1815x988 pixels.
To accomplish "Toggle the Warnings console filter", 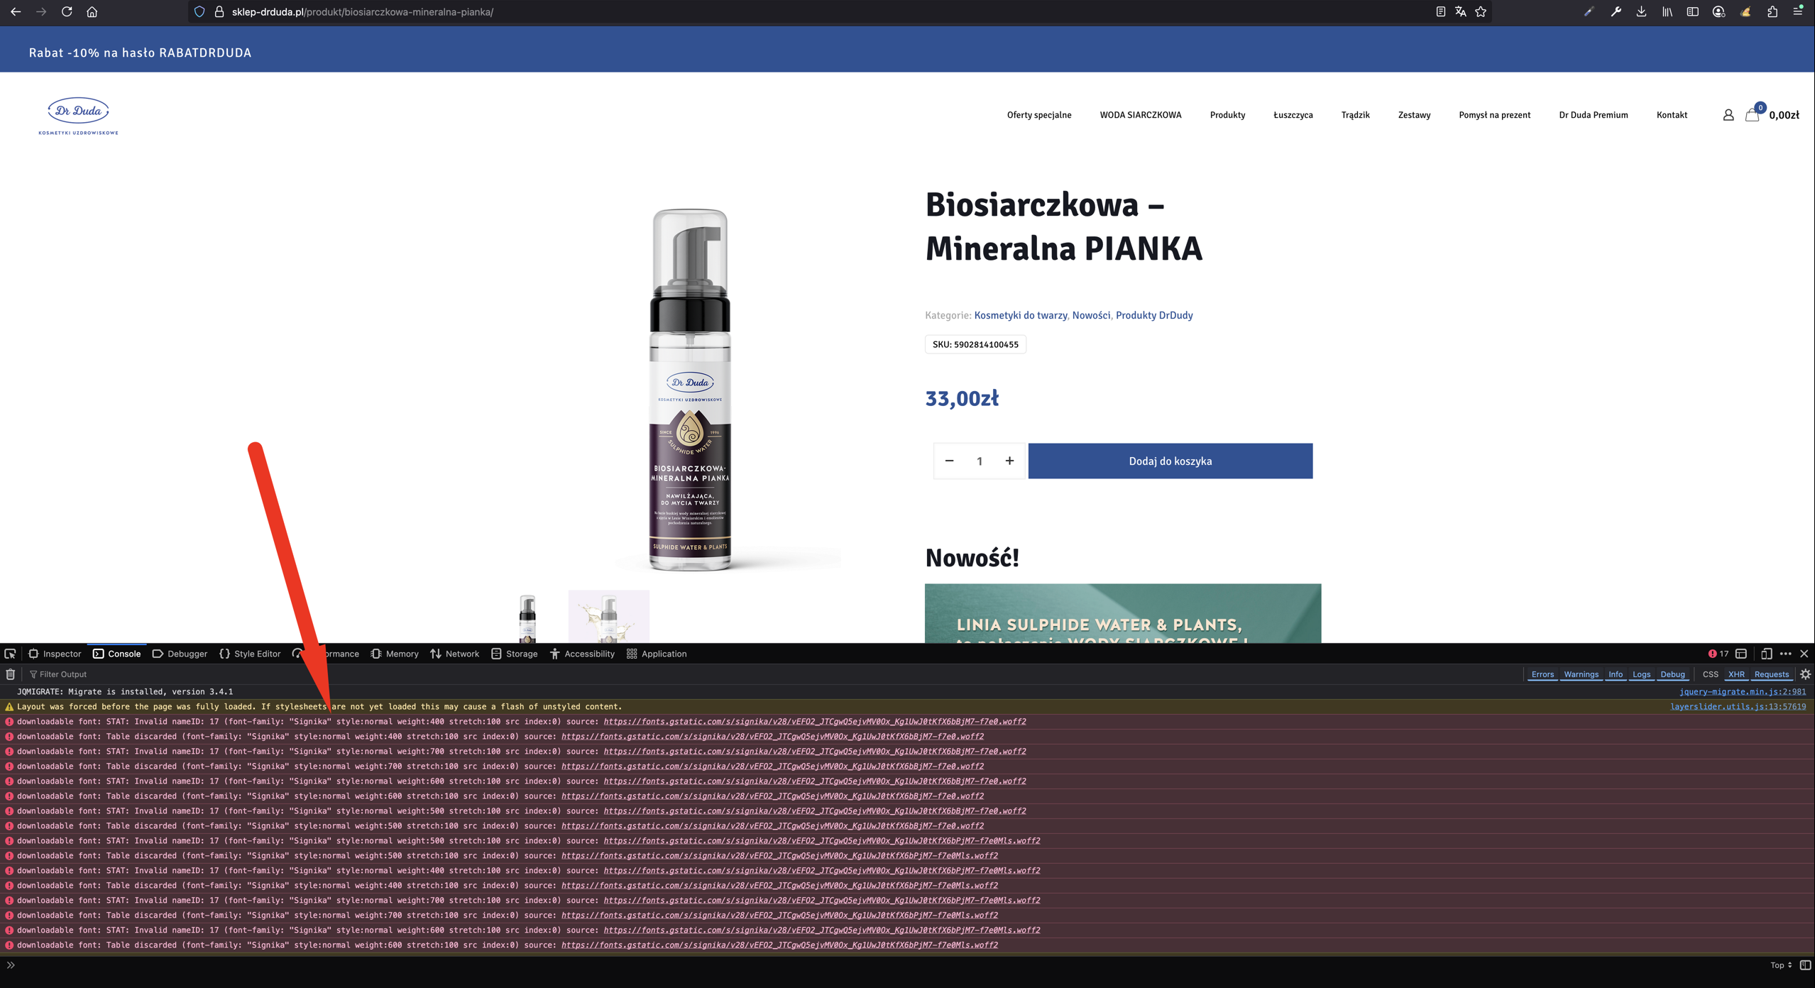I will [x=1581, y=674].
